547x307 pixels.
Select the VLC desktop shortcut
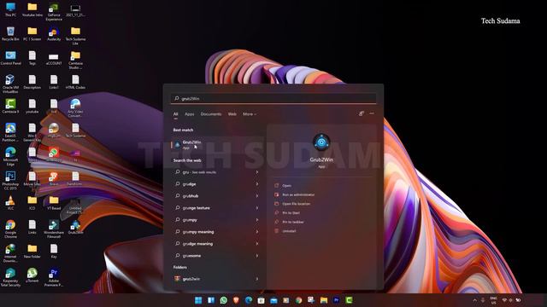pos(10,203)
